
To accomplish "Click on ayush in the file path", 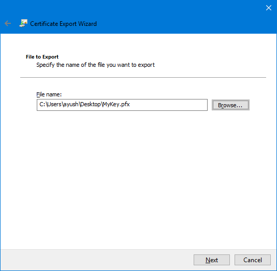I will pyautogui.click(x=71, y=105).
